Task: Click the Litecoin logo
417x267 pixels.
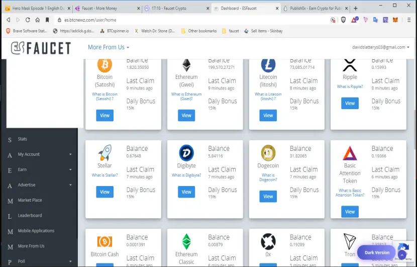Action: pos(268,65)
